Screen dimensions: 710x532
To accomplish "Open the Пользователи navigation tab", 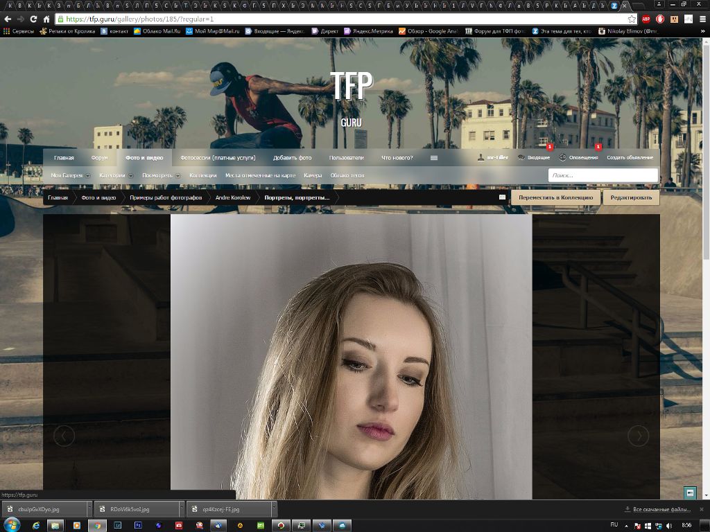I will (346, 158).
